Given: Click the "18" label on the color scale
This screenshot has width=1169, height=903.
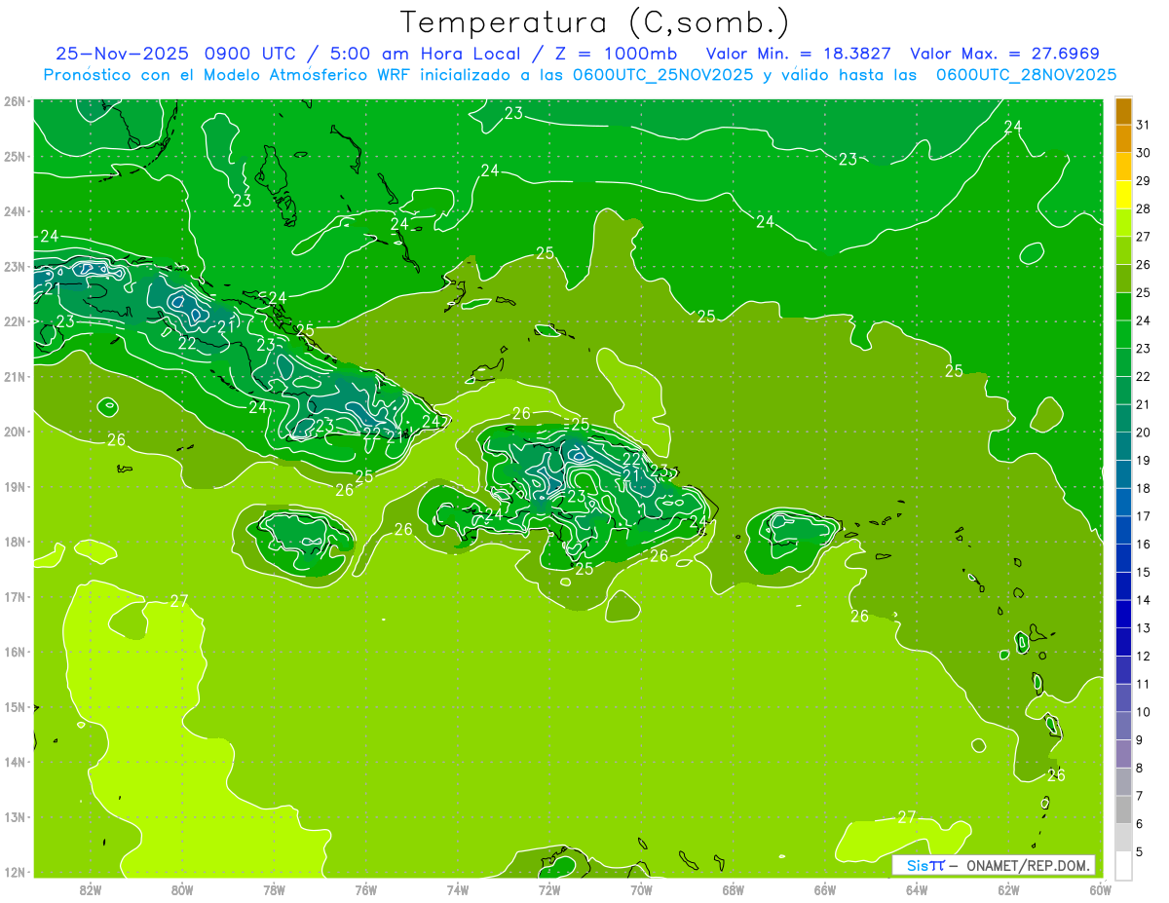Looking at the screenshot, I should click(x=1143, y=488).
